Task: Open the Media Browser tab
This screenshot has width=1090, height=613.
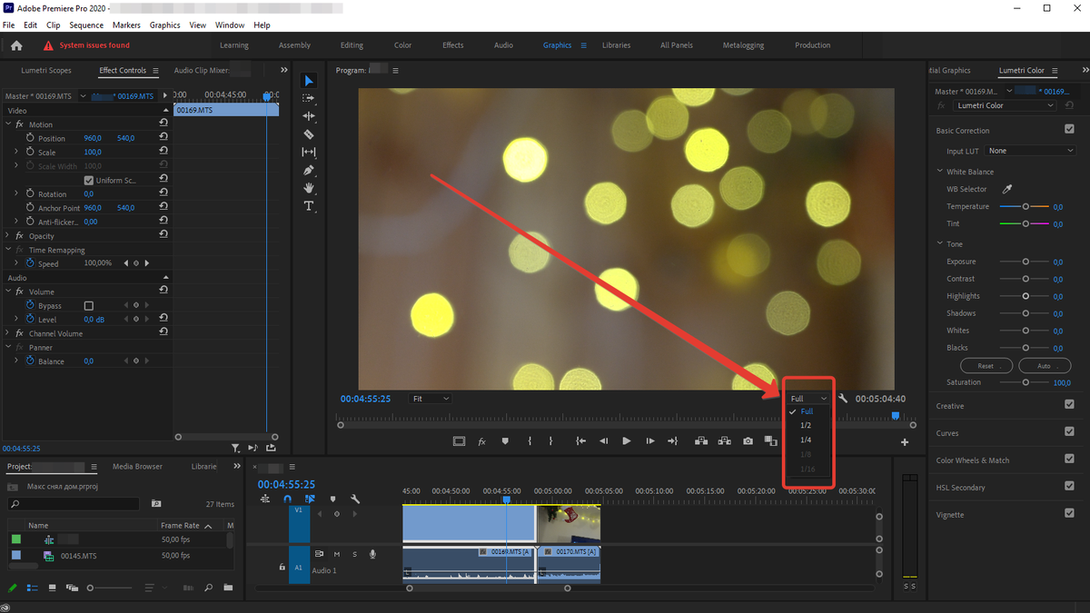Action: click(x=137, y=467)
